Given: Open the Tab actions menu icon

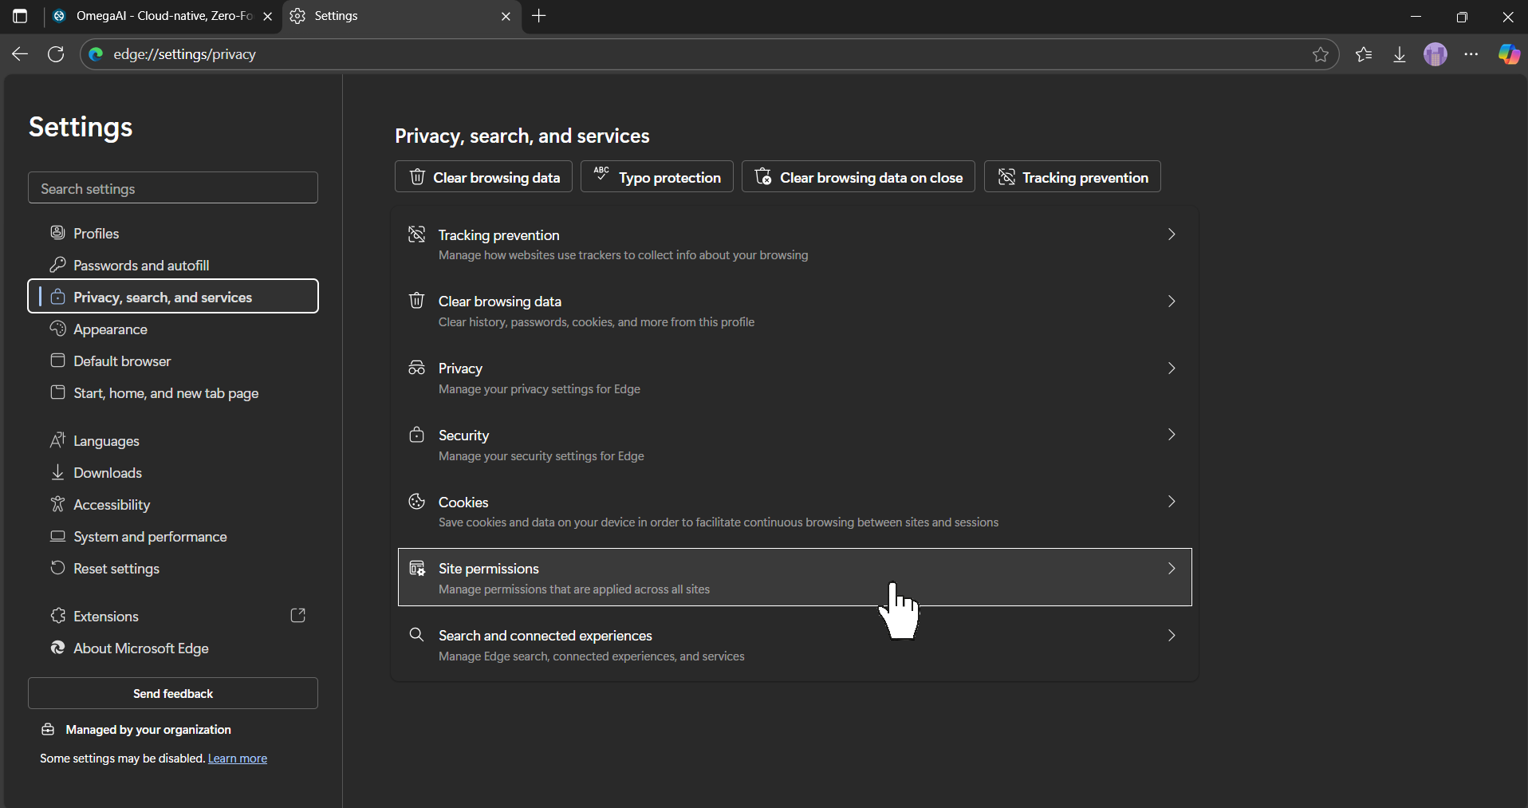Looking at the screenshot, I should click(20, 16).
